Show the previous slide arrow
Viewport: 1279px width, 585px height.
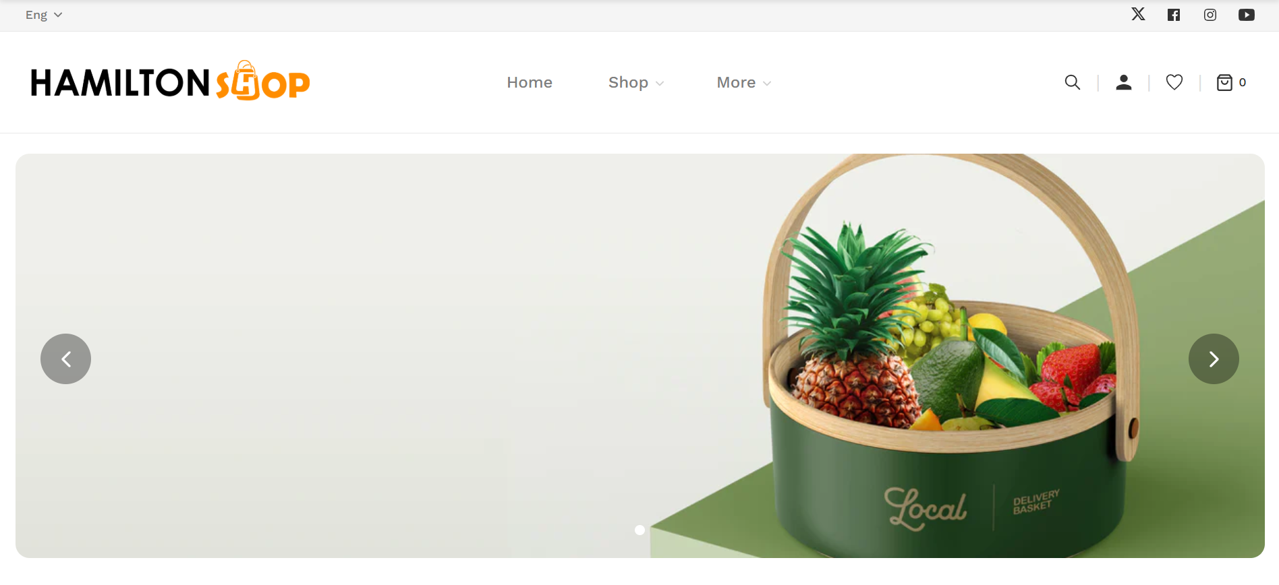(x=65, y=359)
